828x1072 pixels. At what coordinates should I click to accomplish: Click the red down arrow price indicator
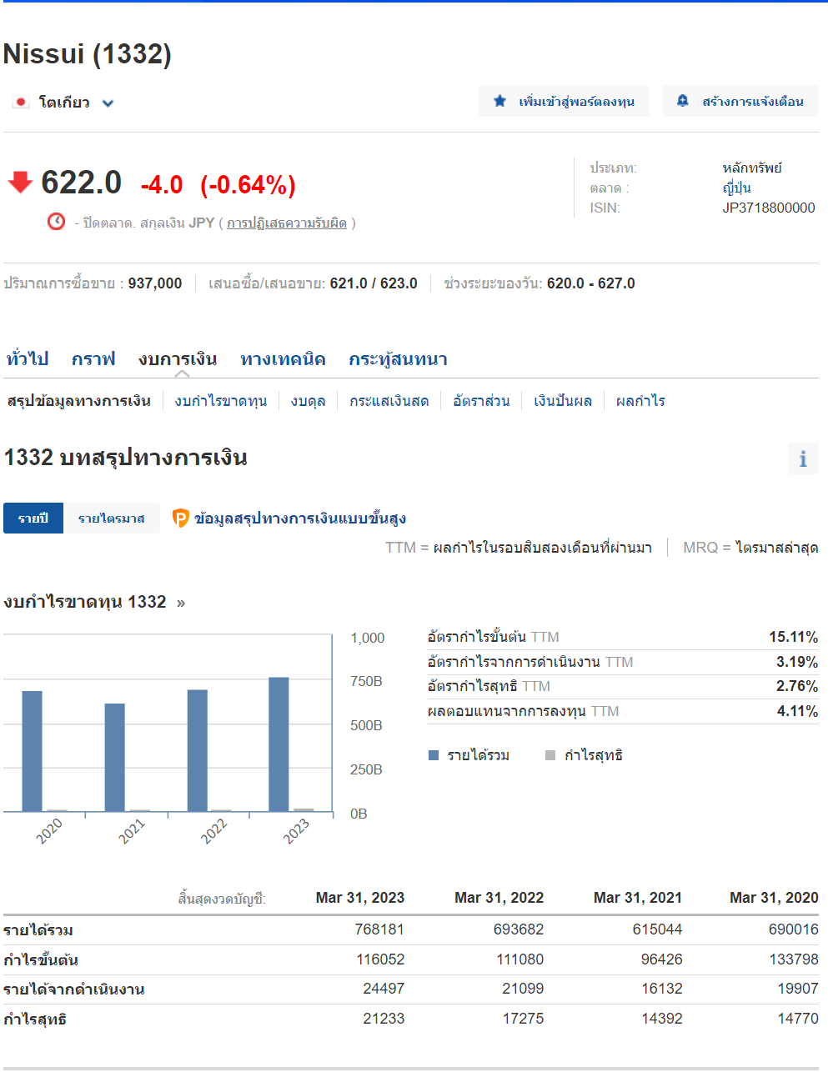coord(20,182)
